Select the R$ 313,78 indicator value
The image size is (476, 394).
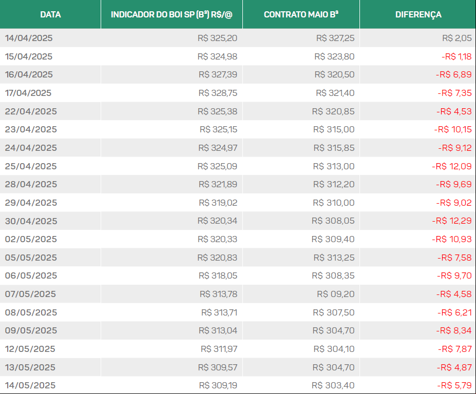coord(219,294)
